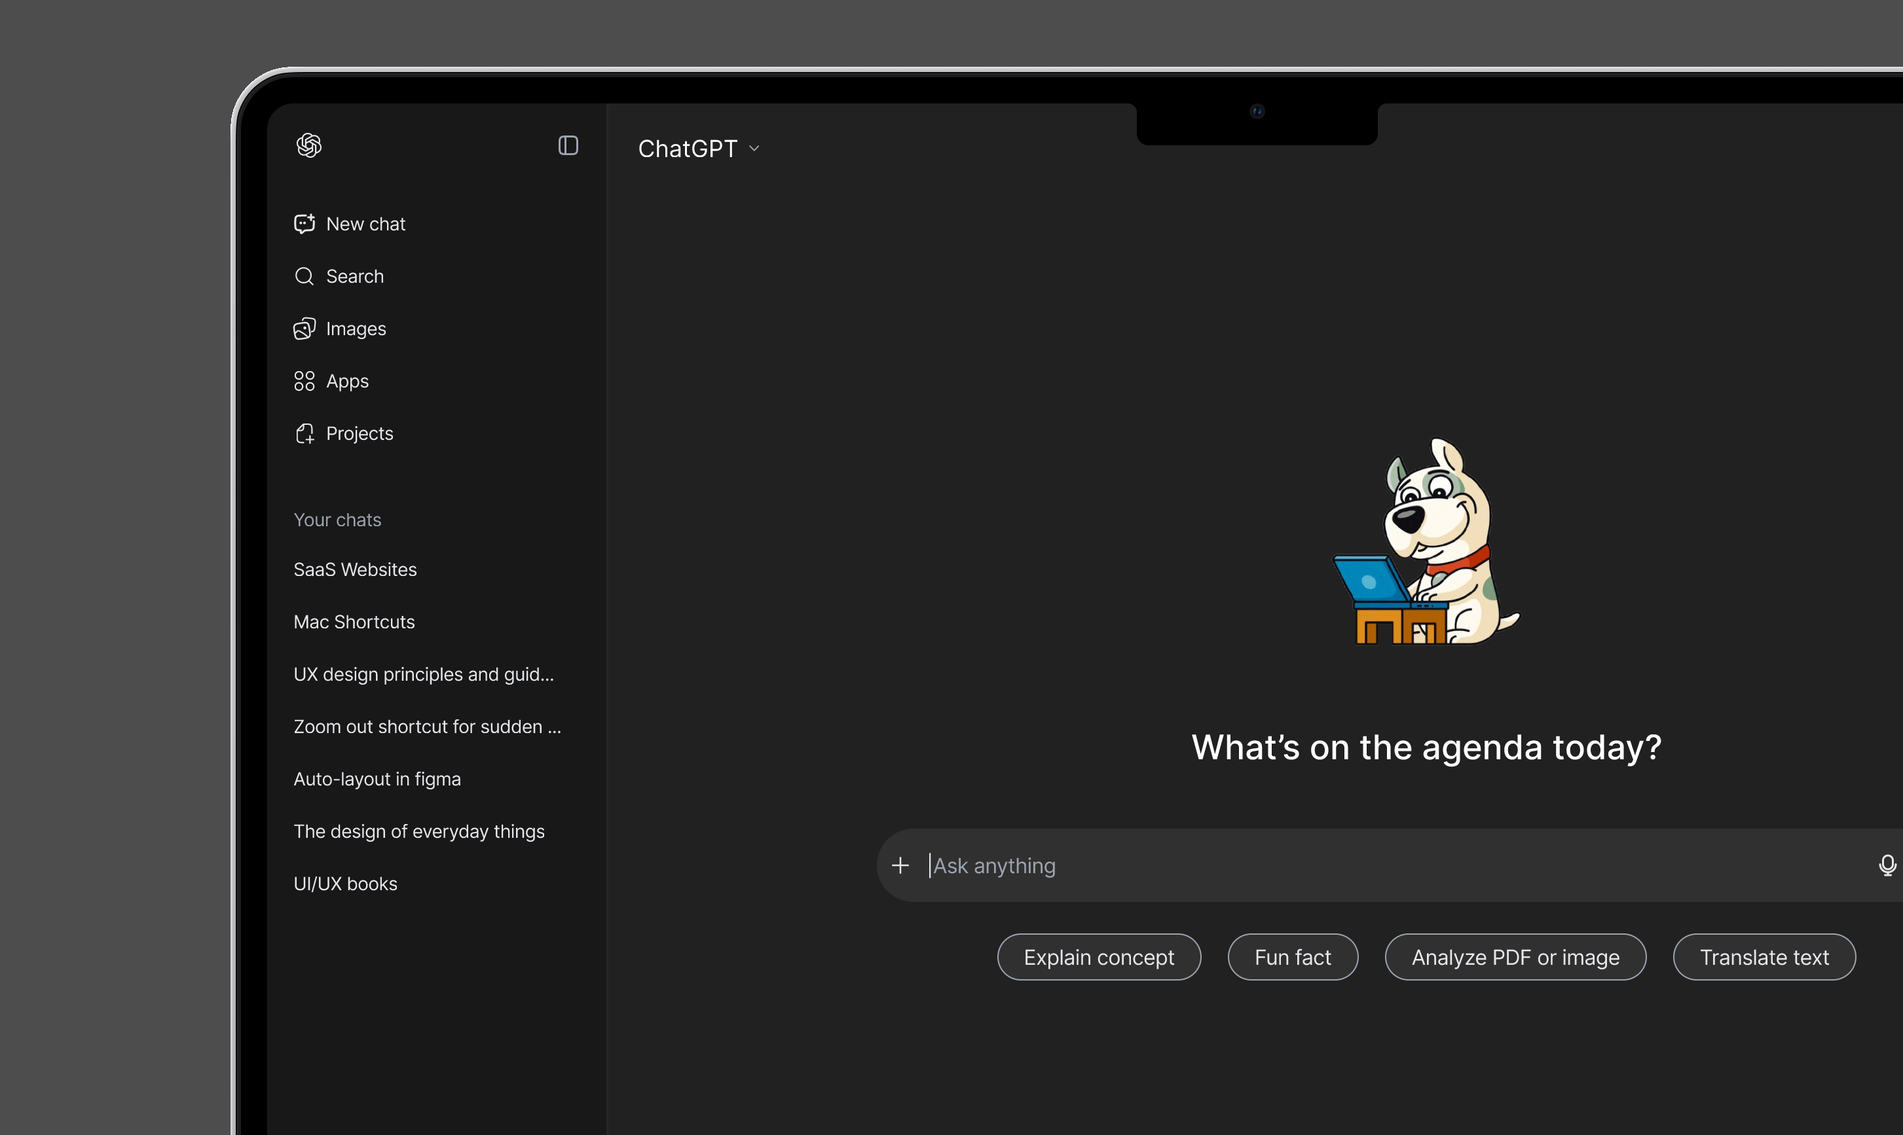This screenshot has width=1903, height=1135.
Task: Click the Fun fact button
Action: click(1291, 957)
